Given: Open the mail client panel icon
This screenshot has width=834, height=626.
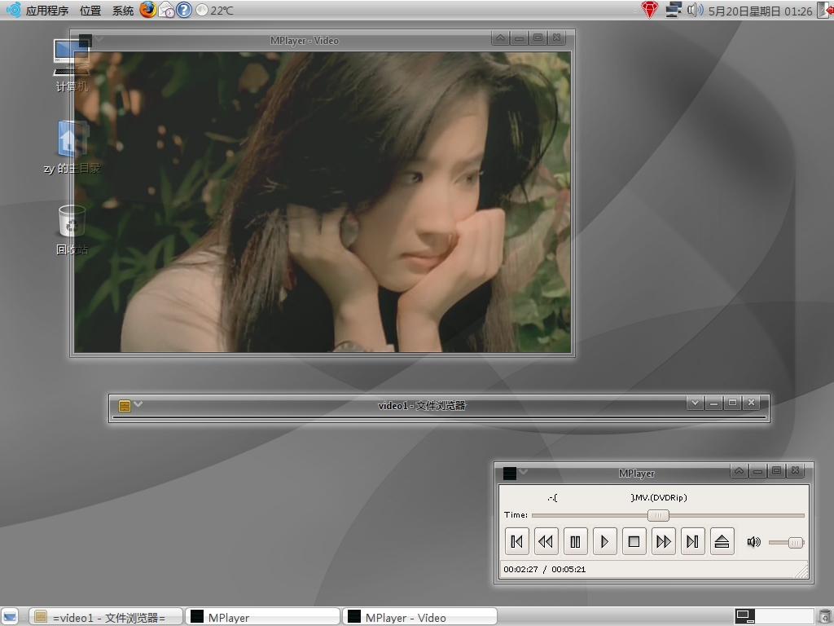Looking at the screenshot, I should 166,10.
